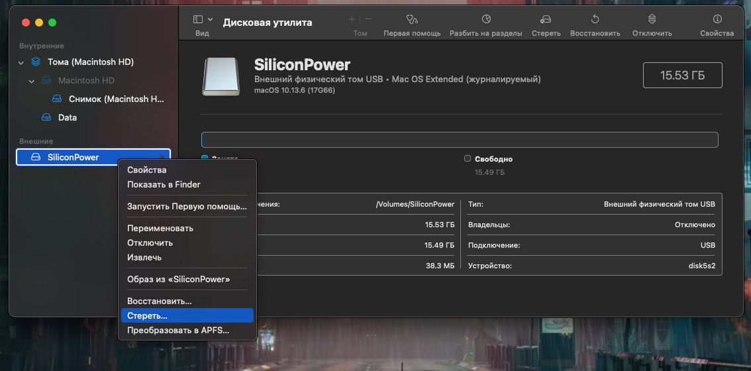
Task: Click the Внешние sidebar section header
Action: pos(36,141)
